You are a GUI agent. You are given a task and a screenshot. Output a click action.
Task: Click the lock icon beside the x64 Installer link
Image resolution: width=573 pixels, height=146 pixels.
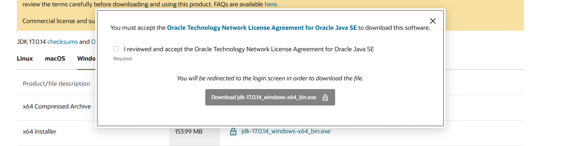pyautogui.click(x=233, y=132)
